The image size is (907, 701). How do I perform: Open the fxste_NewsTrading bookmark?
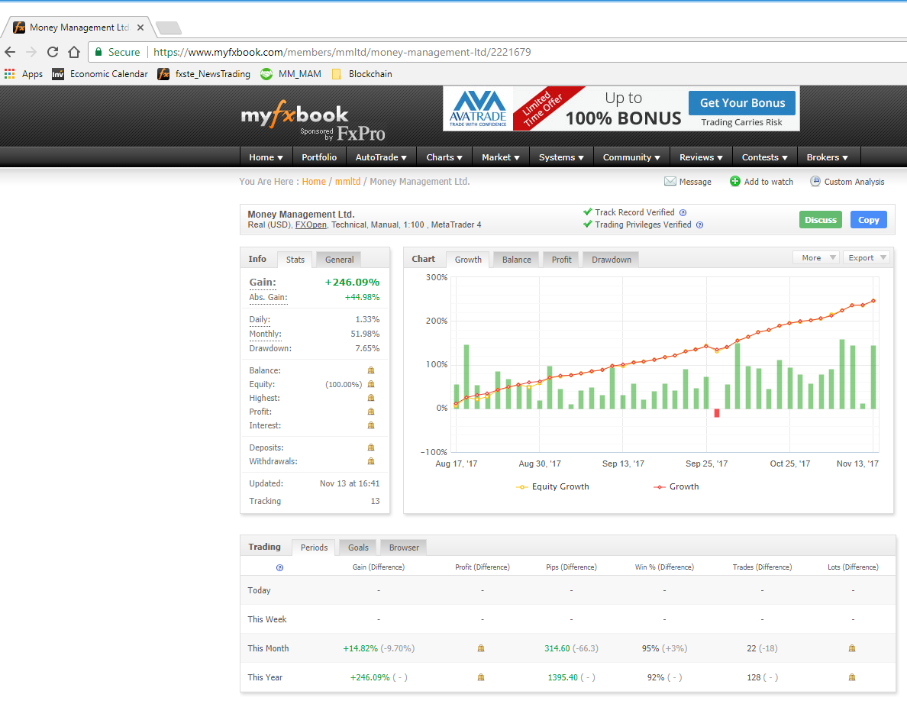point(204,74)
